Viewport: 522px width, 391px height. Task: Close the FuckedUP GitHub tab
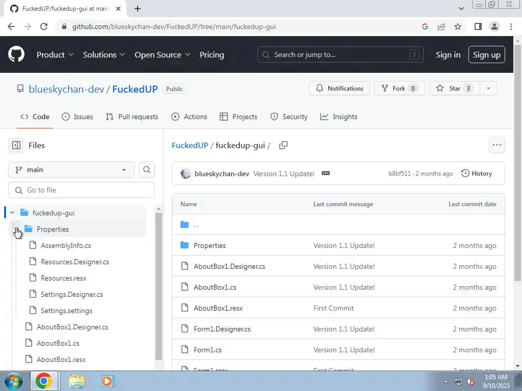coord(118,9)
